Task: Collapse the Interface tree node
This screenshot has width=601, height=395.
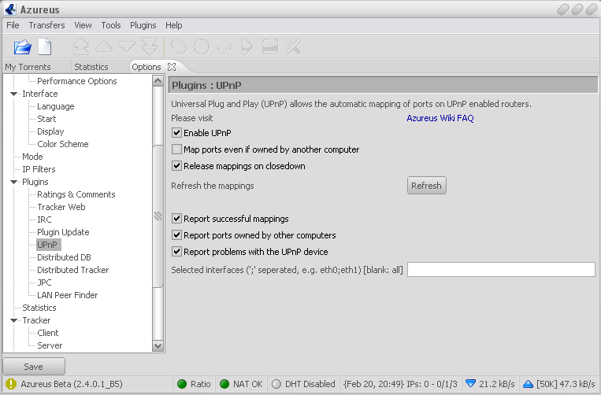Action: [x=14, y=94]
